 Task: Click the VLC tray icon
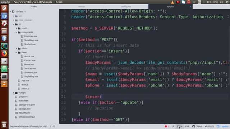[172, 2]
